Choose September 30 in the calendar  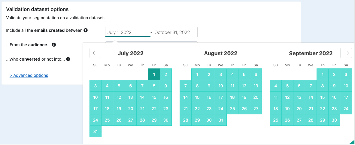[334, 120]
